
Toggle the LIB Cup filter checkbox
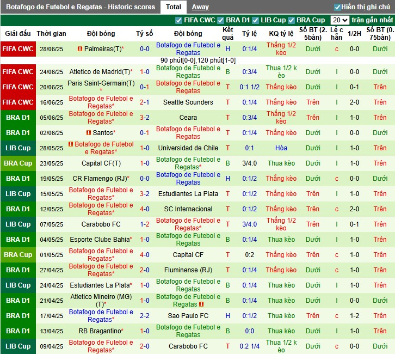pyautogui.click(x=255, y=20)
